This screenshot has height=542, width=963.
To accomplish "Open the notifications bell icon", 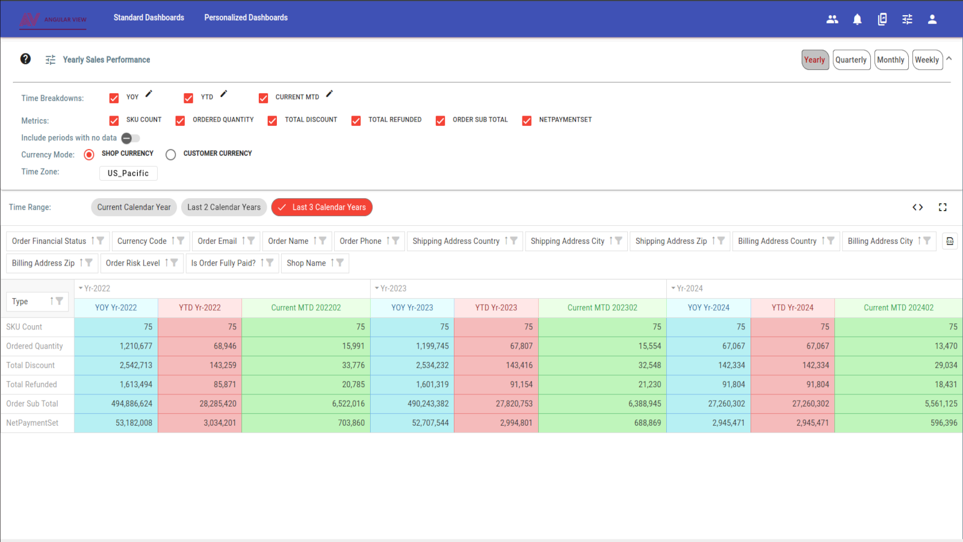I will click(857, 19).
